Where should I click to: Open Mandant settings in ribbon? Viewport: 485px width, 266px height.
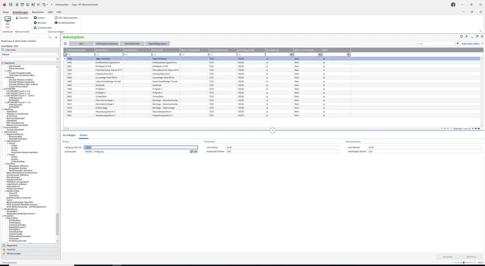pyautogui.click(x=21, y=18)
